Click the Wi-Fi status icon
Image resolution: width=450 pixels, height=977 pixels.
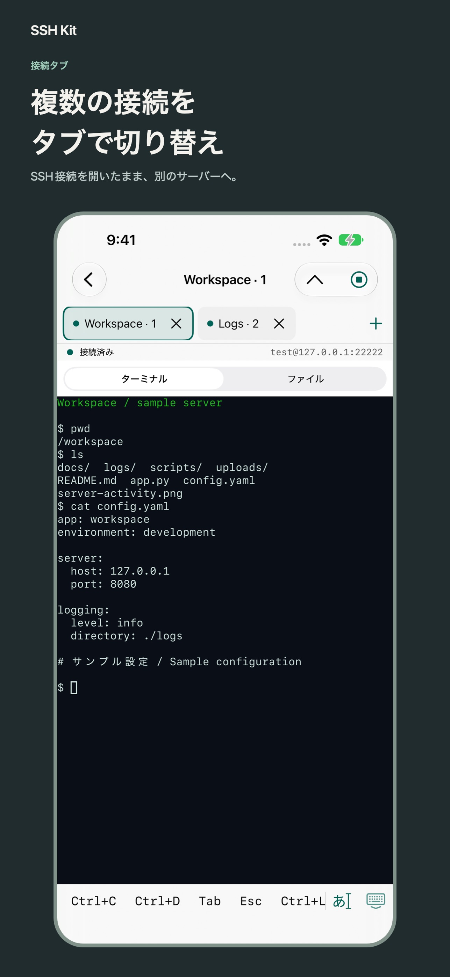coord(324,240)
